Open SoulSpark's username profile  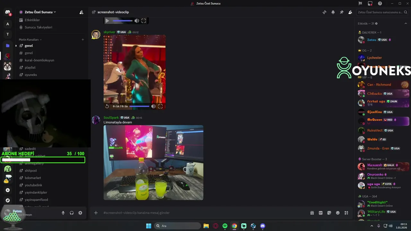(x=111, y=118)
